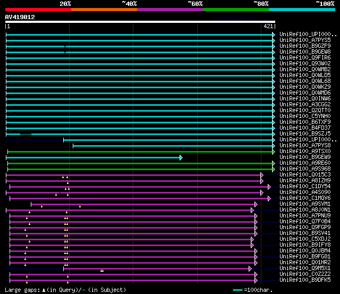Viewport: 340px width, 294px height.
Task: Click arrowhead ending the C1DY54 purple bar
Action: coord(269,187)
